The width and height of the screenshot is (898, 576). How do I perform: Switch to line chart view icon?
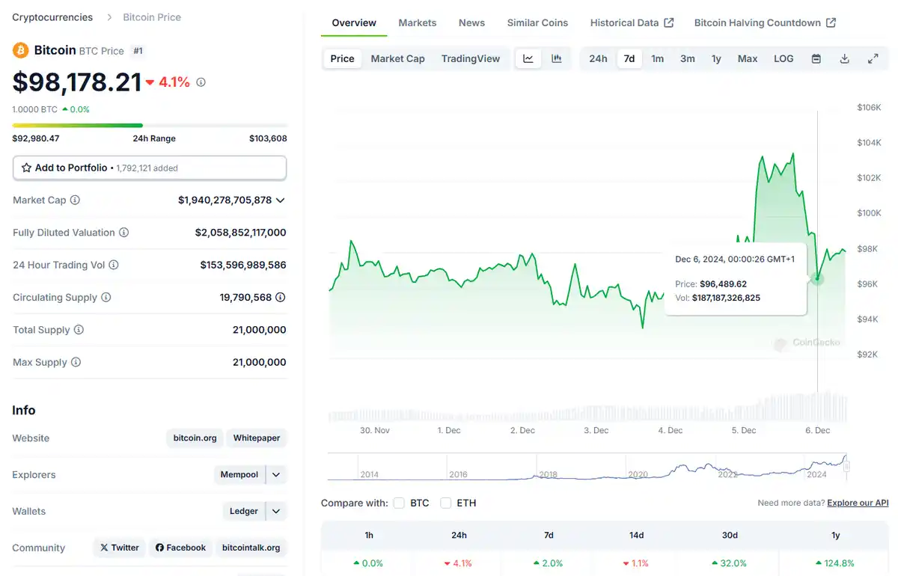tap(528, 58)
